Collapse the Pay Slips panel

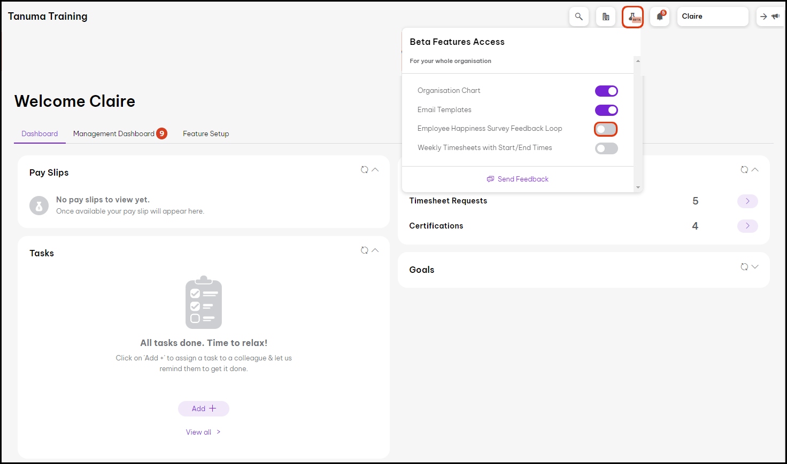tap(375, 170)
